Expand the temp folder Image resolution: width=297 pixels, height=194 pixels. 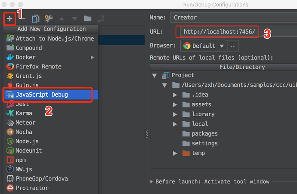(175, 153)
